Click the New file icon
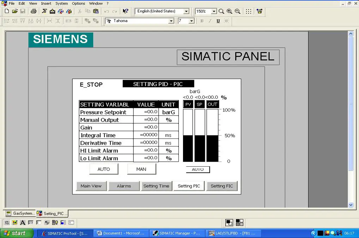This screenshot has width=359, height=238. [x=7, y=11]
